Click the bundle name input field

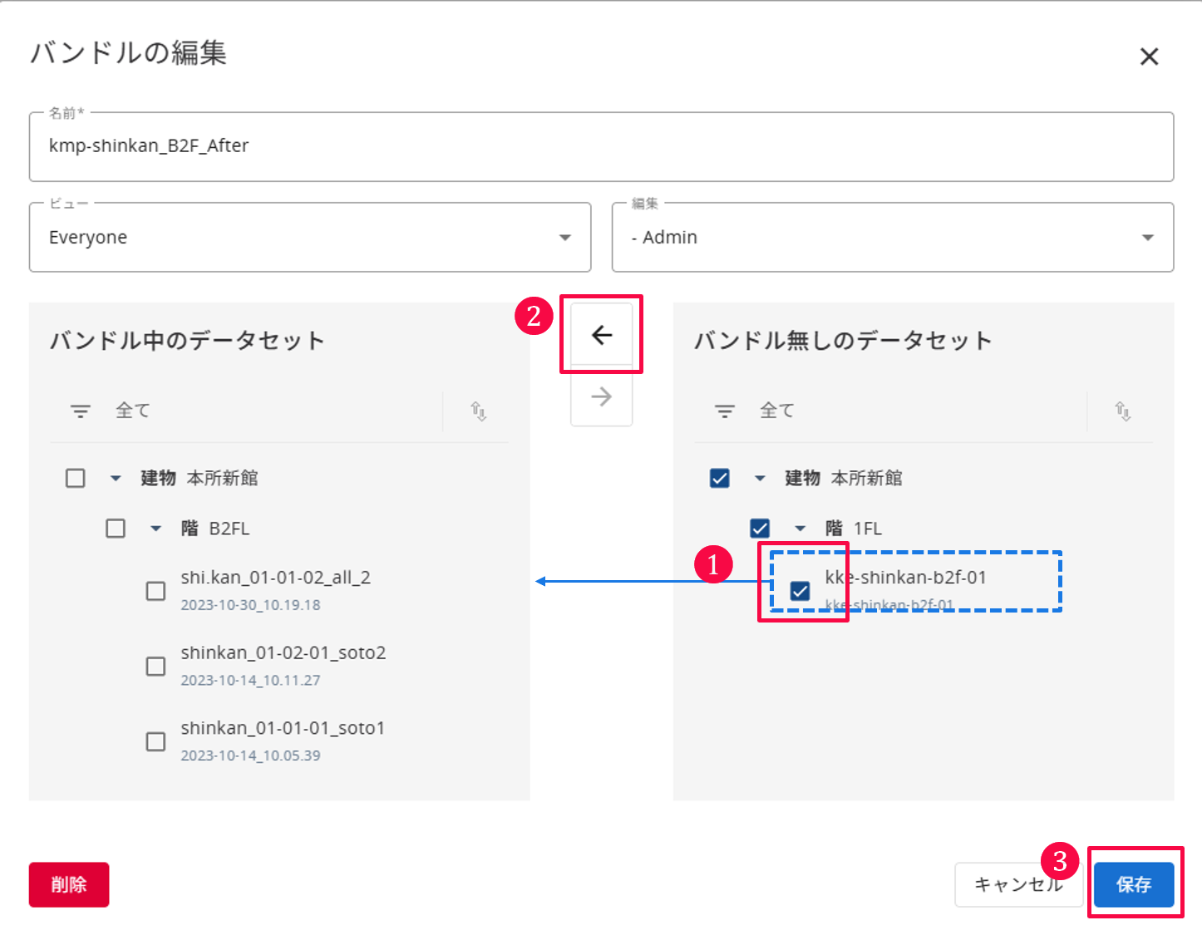tap(601, 146)
